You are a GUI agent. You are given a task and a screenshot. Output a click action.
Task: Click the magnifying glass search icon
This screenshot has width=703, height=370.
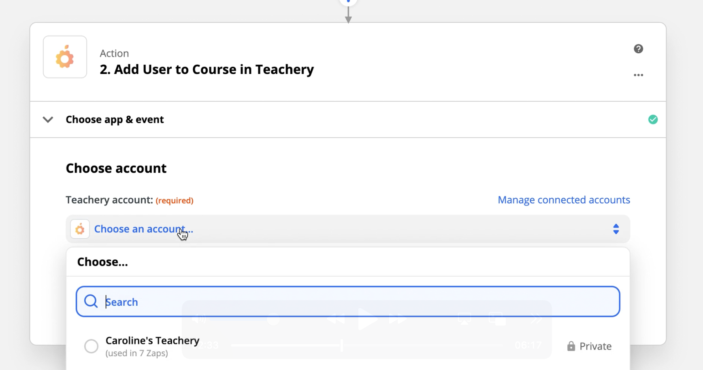coord(91,301)
